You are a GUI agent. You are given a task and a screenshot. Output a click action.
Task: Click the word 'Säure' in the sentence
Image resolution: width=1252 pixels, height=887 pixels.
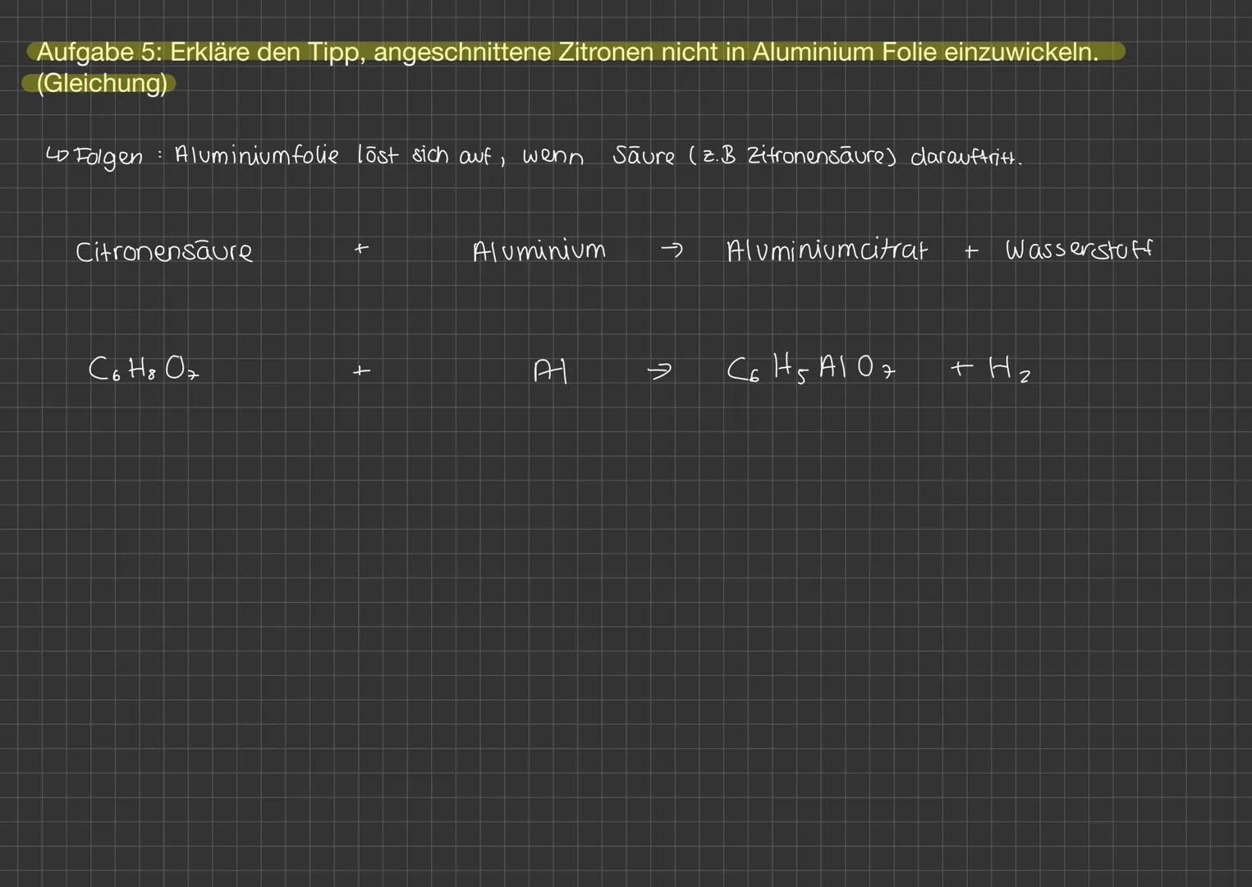pos(644,156)
